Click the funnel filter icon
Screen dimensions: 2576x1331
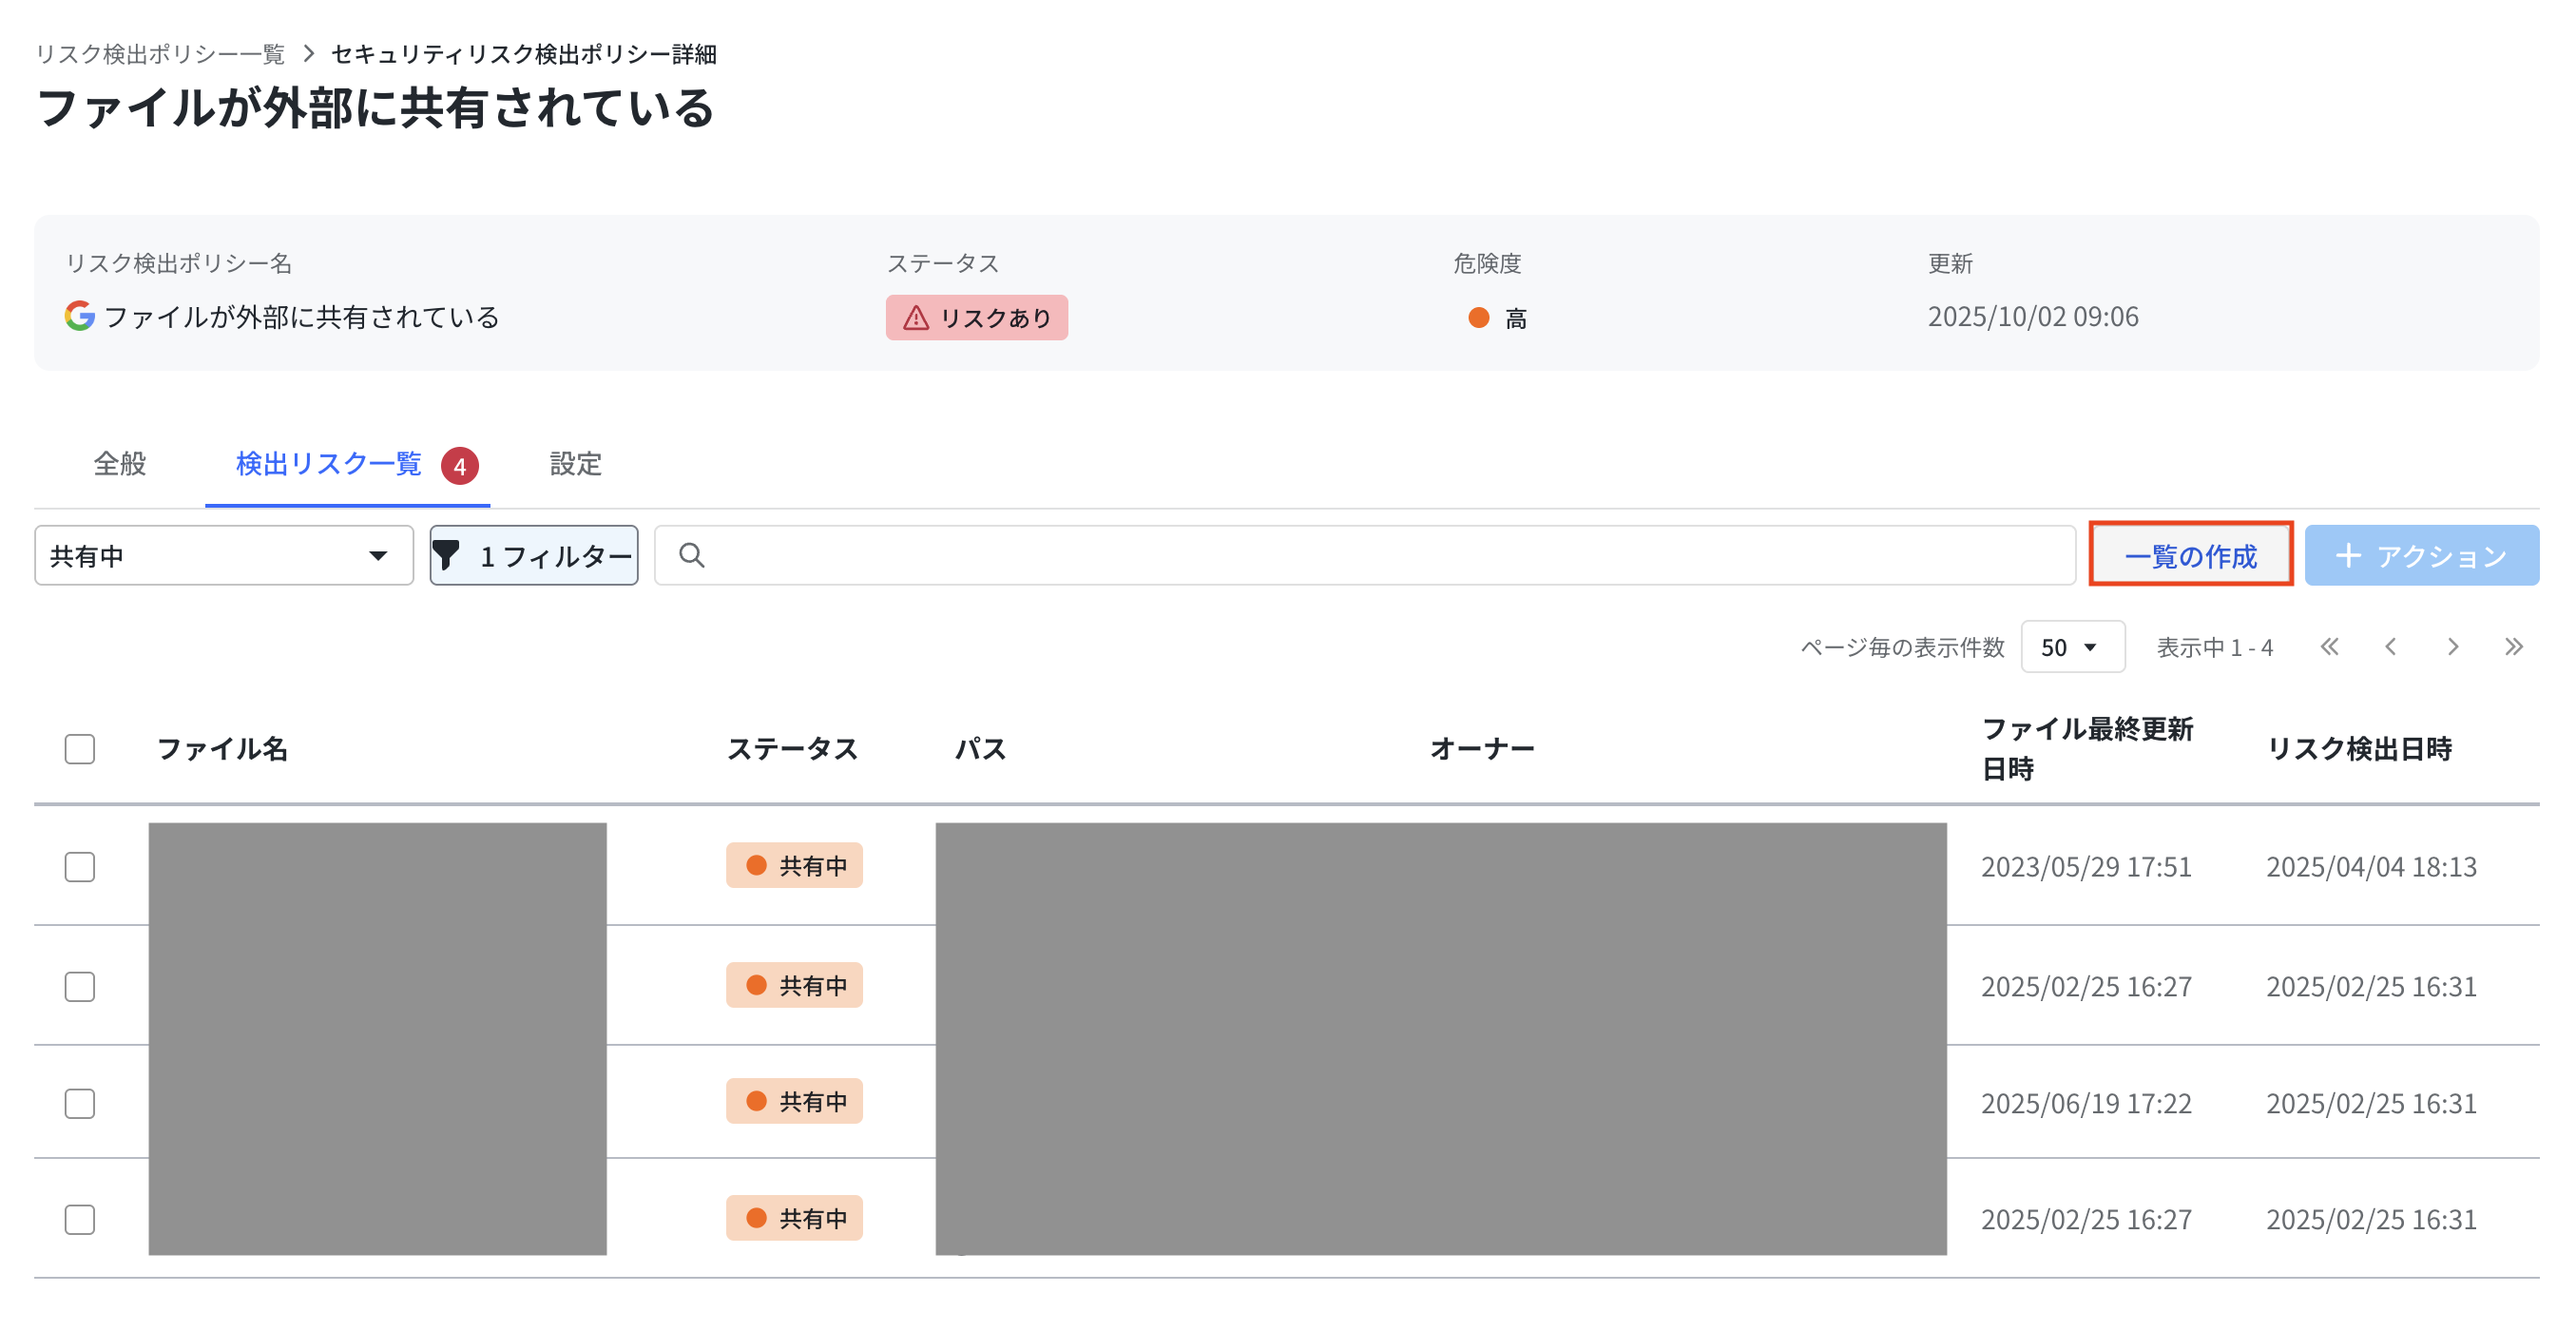pyautogui.click(x=447, y=555)
